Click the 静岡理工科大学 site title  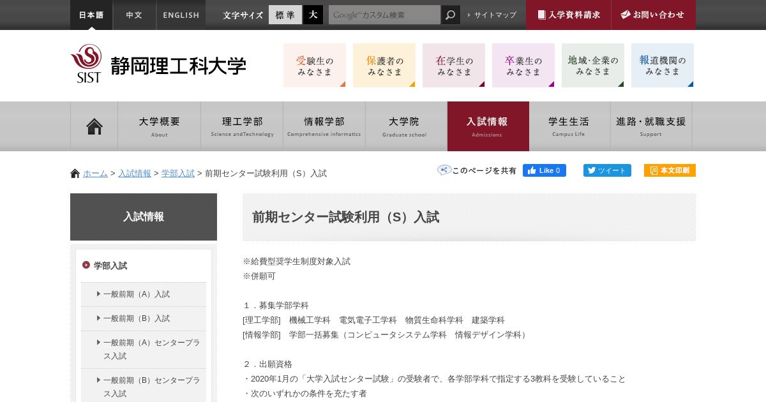click(179, 66)
